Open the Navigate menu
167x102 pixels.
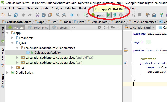pos(33,8)
